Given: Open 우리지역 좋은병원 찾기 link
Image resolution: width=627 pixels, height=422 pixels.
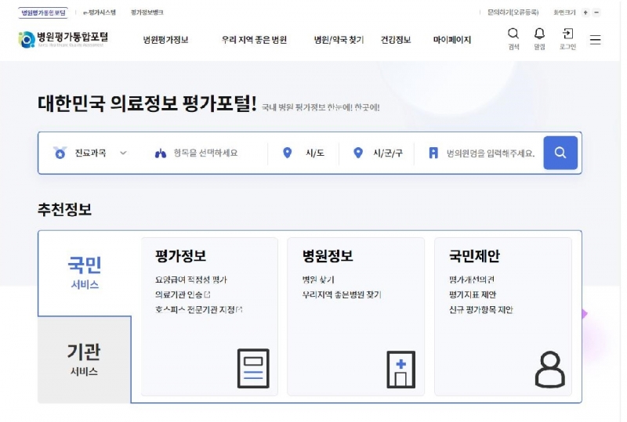Looking at the screenshot, I should (342, 294).
